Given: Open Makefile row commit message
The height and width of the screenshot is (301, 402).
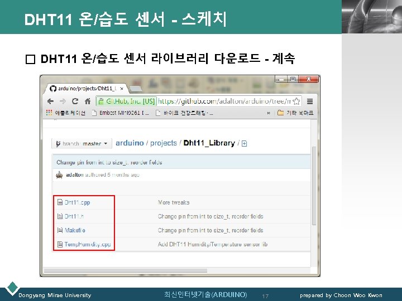Looking at the screenshot, I should 210,230.
